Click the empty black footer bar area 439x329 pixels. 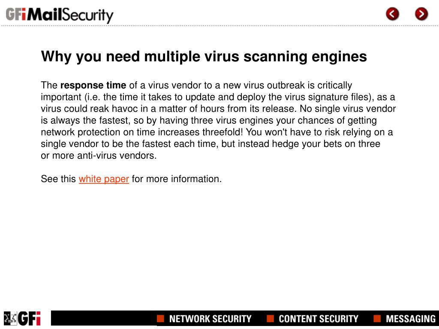click(104, 318)
